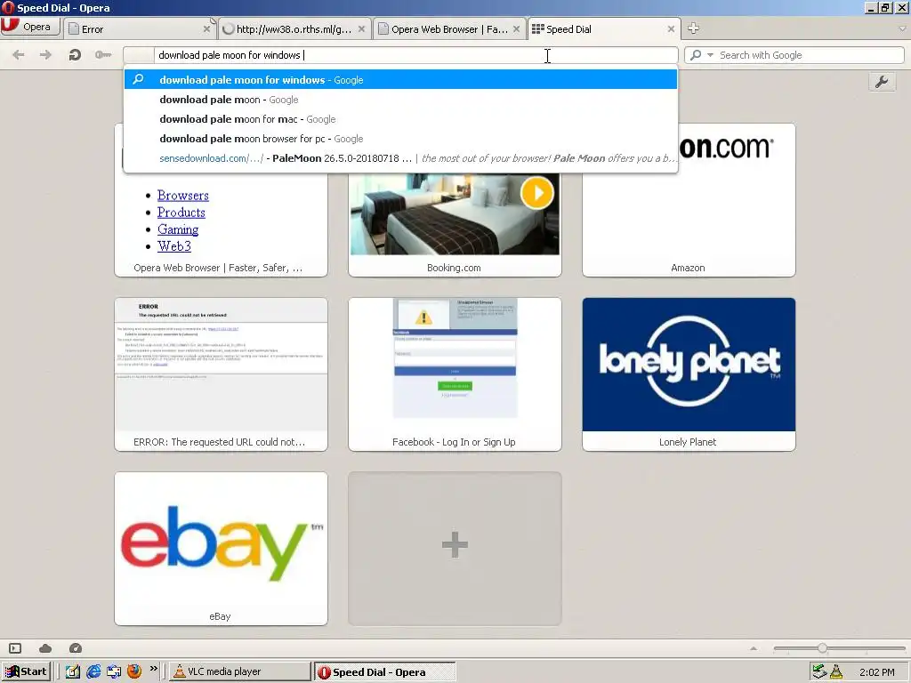Image resolution: width=911 pixels, height=683 pixels.
Task: Go back with the Back arrow
Action: 19,55
